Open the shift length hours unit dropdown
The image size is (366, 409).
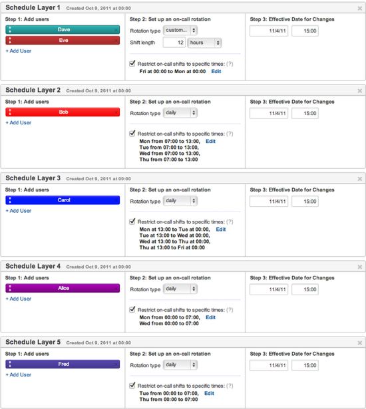point(204,43)
